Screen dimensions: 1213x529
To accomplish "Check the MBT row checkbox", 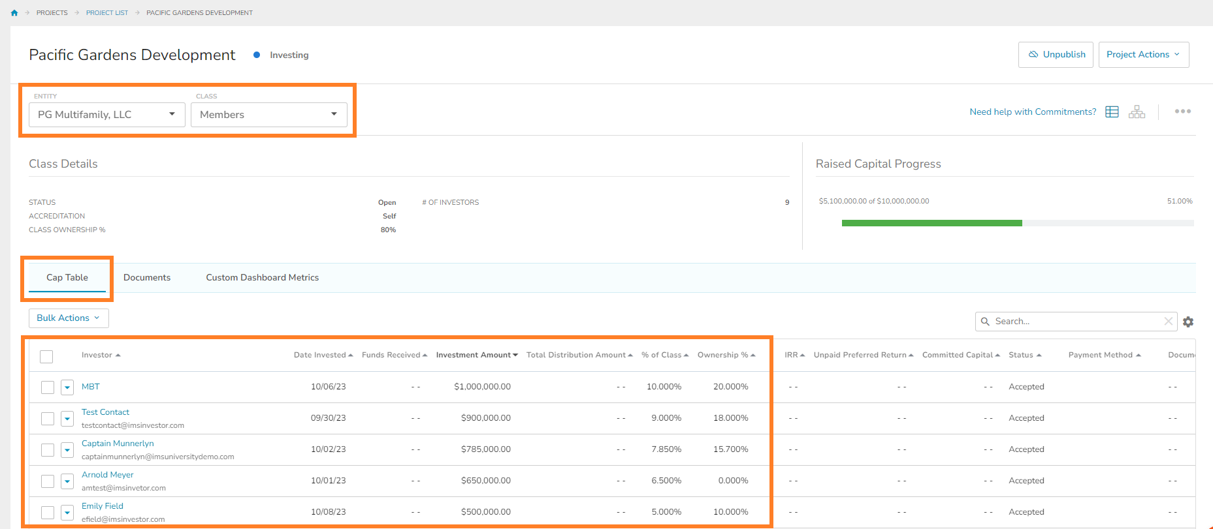I will pos(48,387).
